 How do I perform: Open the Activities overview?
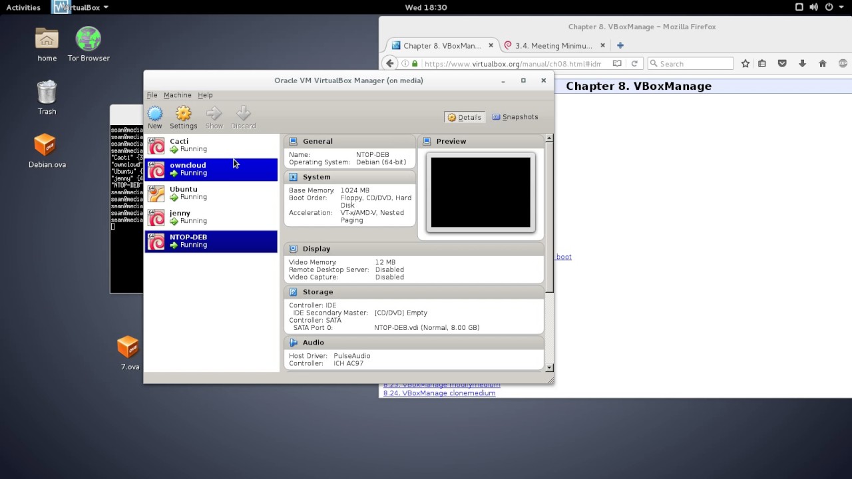(23, 7)
